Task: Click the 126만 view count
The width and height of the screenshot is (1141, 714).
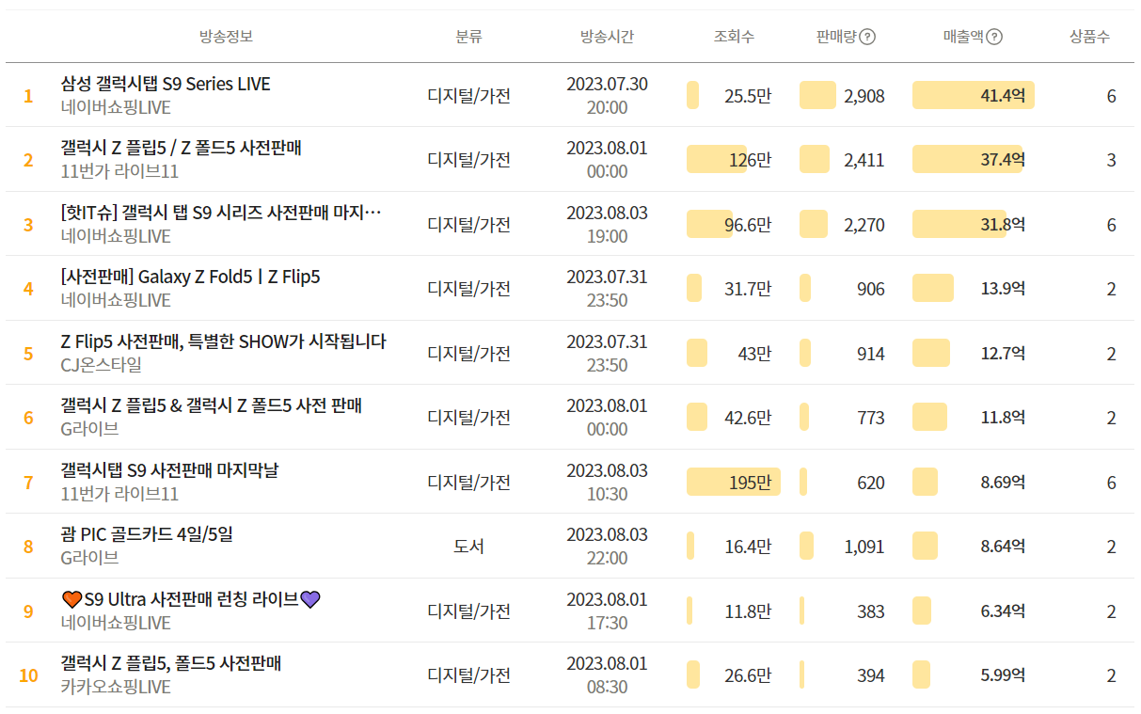Action: click(x=751, y=160)
